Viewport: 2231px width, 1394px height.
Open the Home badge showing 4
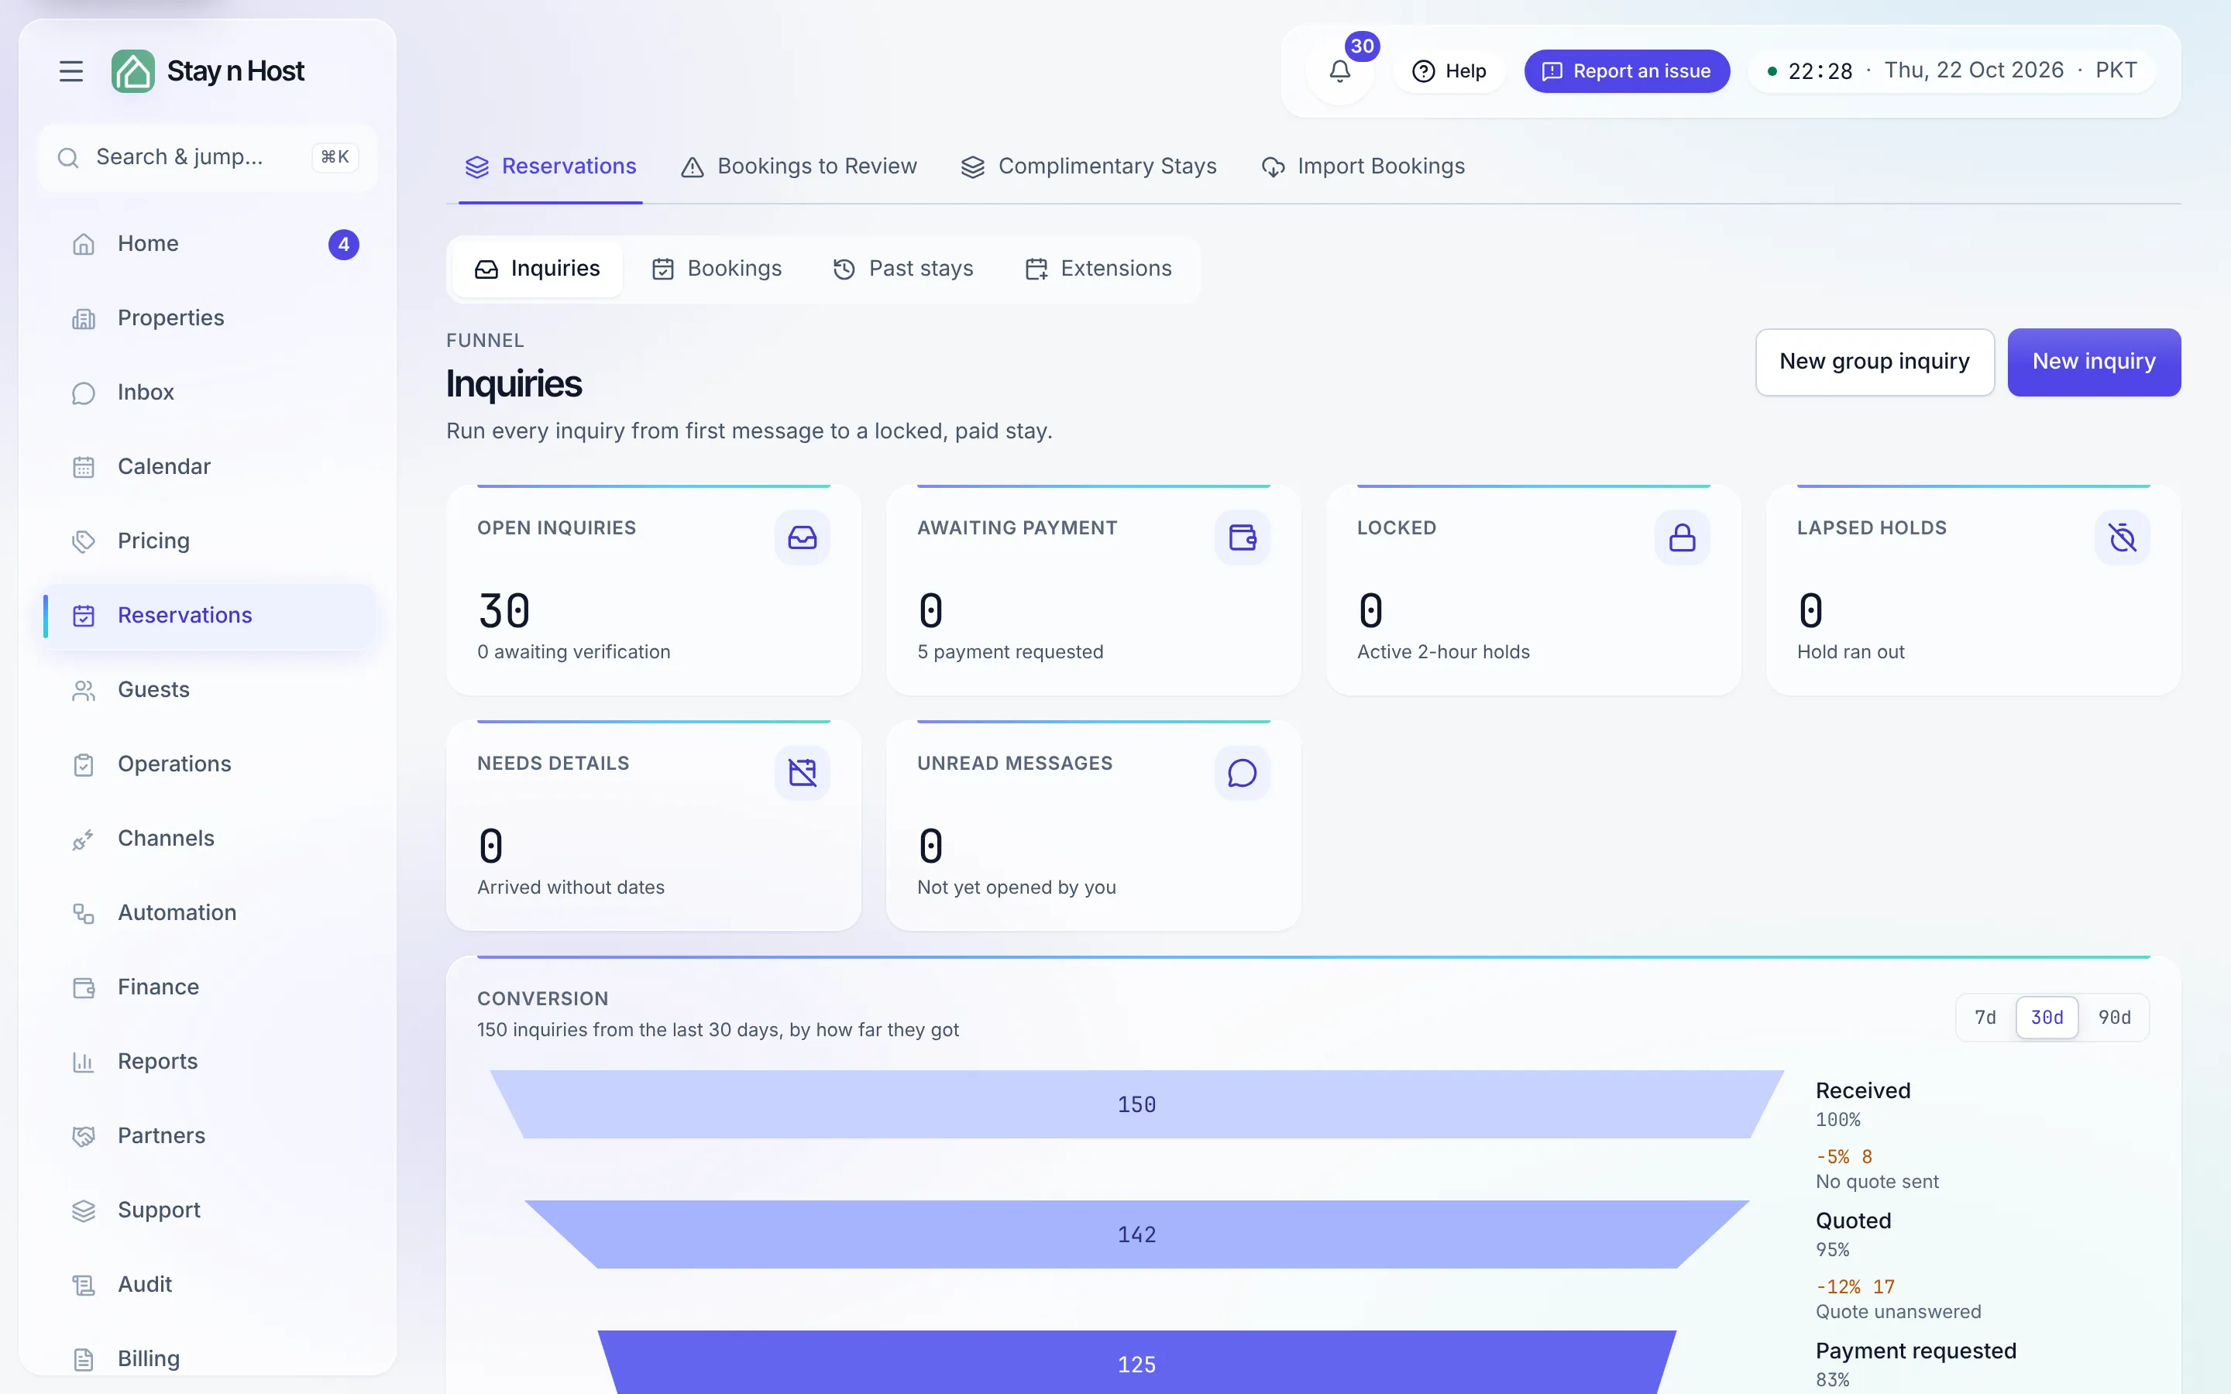(x=343, y=244)
